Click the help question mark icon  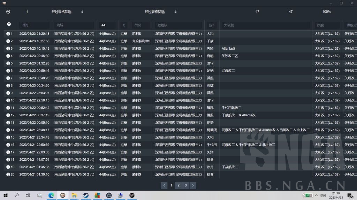[x=9, y=24]
